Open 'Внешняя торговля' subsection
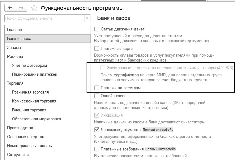This screenshot has width=235, height=160. (48, 110)
